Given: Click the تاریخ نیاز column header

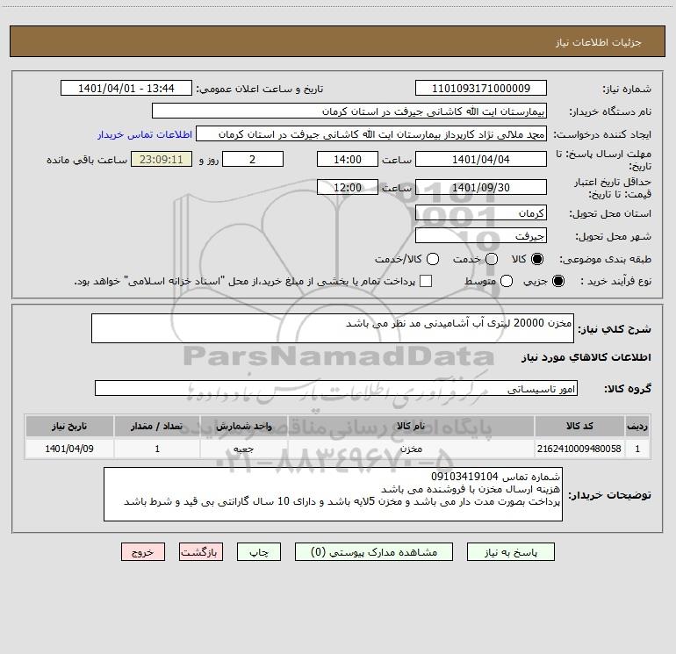Looking at the screenshot, I should (x=69, y=426).
